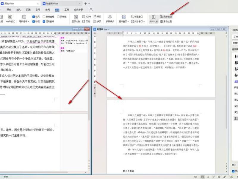
Task: Set zoom to 100%
Action: coord(87,17)
